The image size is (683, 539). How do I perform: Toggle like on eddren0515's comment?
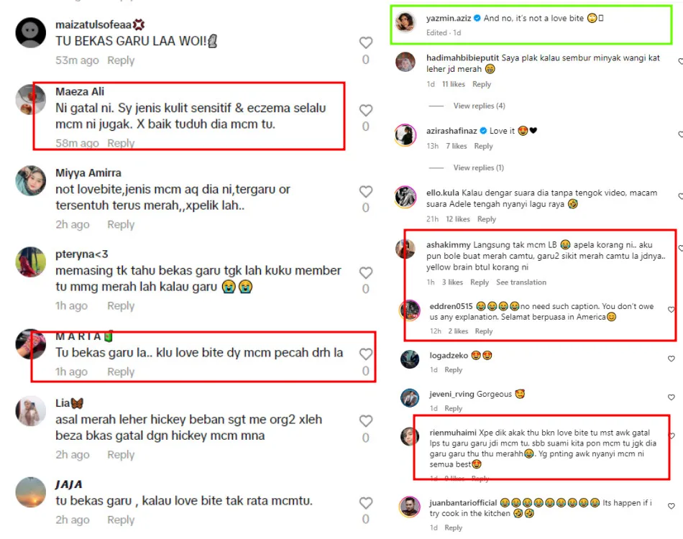click(x=671, y=310)
